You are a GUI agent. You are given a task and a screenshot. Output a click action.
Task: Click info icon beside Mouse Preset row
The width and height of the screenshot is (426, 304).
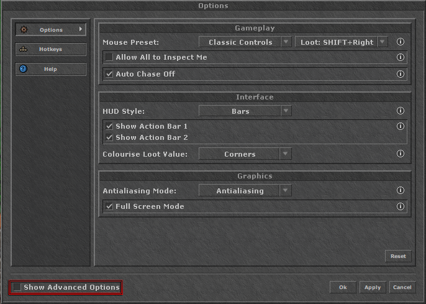click(x=401, y=42)
